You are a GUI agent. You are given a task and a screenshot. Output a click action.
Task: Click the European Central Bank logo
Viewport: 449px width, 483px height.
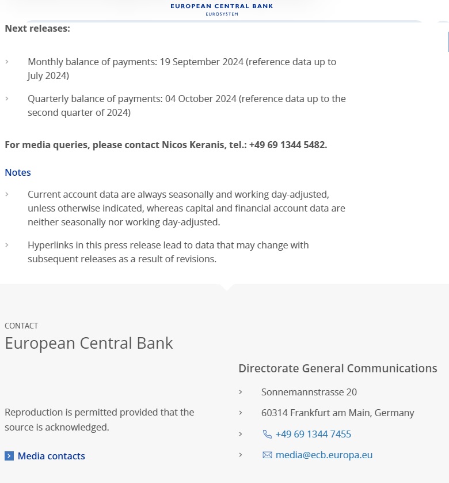222,9
